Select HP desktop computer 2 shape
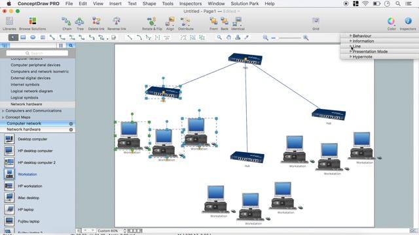 29,163
